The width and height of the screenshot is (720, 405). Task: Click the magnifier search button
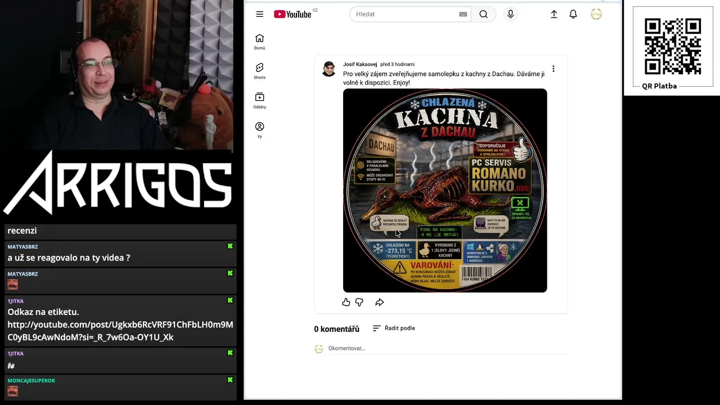(484, 14)
